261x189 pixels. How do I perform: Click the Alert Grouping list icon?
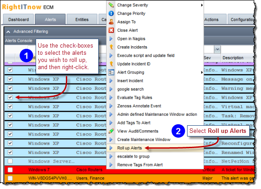[111, 72]
